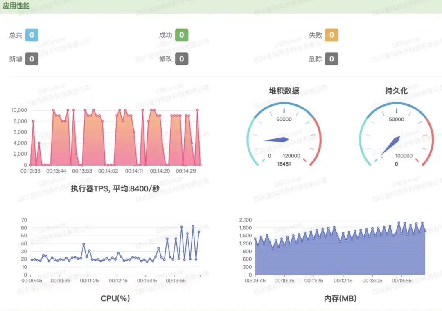The image size is (442, 311).
Task: Select the 堆积数据 gauge title
Action: (284, 91)
